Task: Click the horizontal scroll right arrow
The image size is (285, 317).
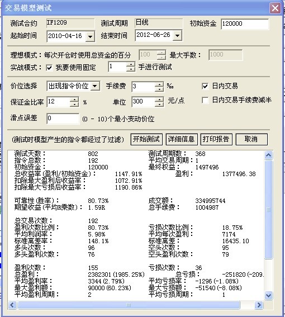Action: click(x=259, y=305)
